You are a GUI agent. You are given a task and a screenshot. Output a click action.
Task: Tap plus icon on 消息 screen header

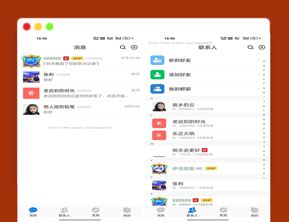tap(134, 47)
